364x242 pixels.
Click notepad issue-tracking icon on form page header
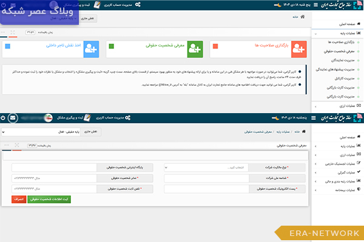(87, 117)
